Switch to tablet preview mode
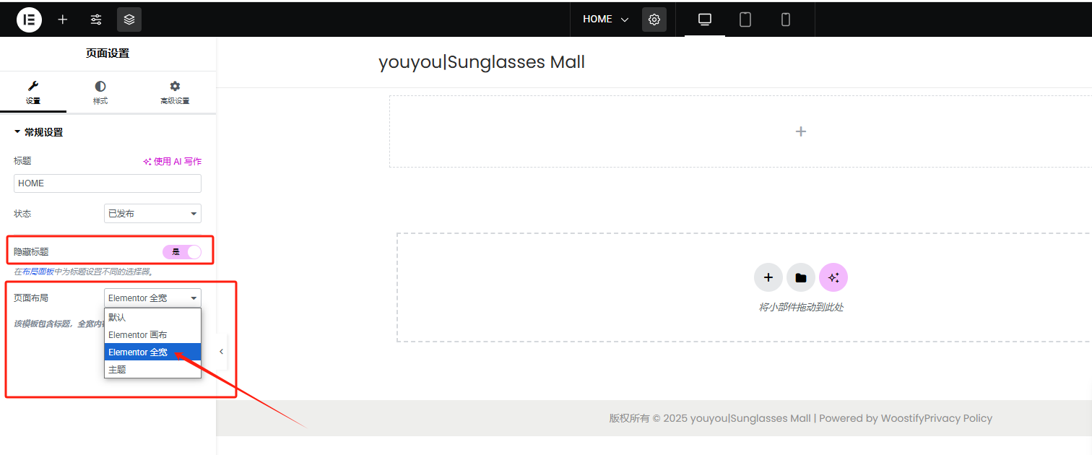Screen dimensions: 1092x455 (x=745, y=19)
